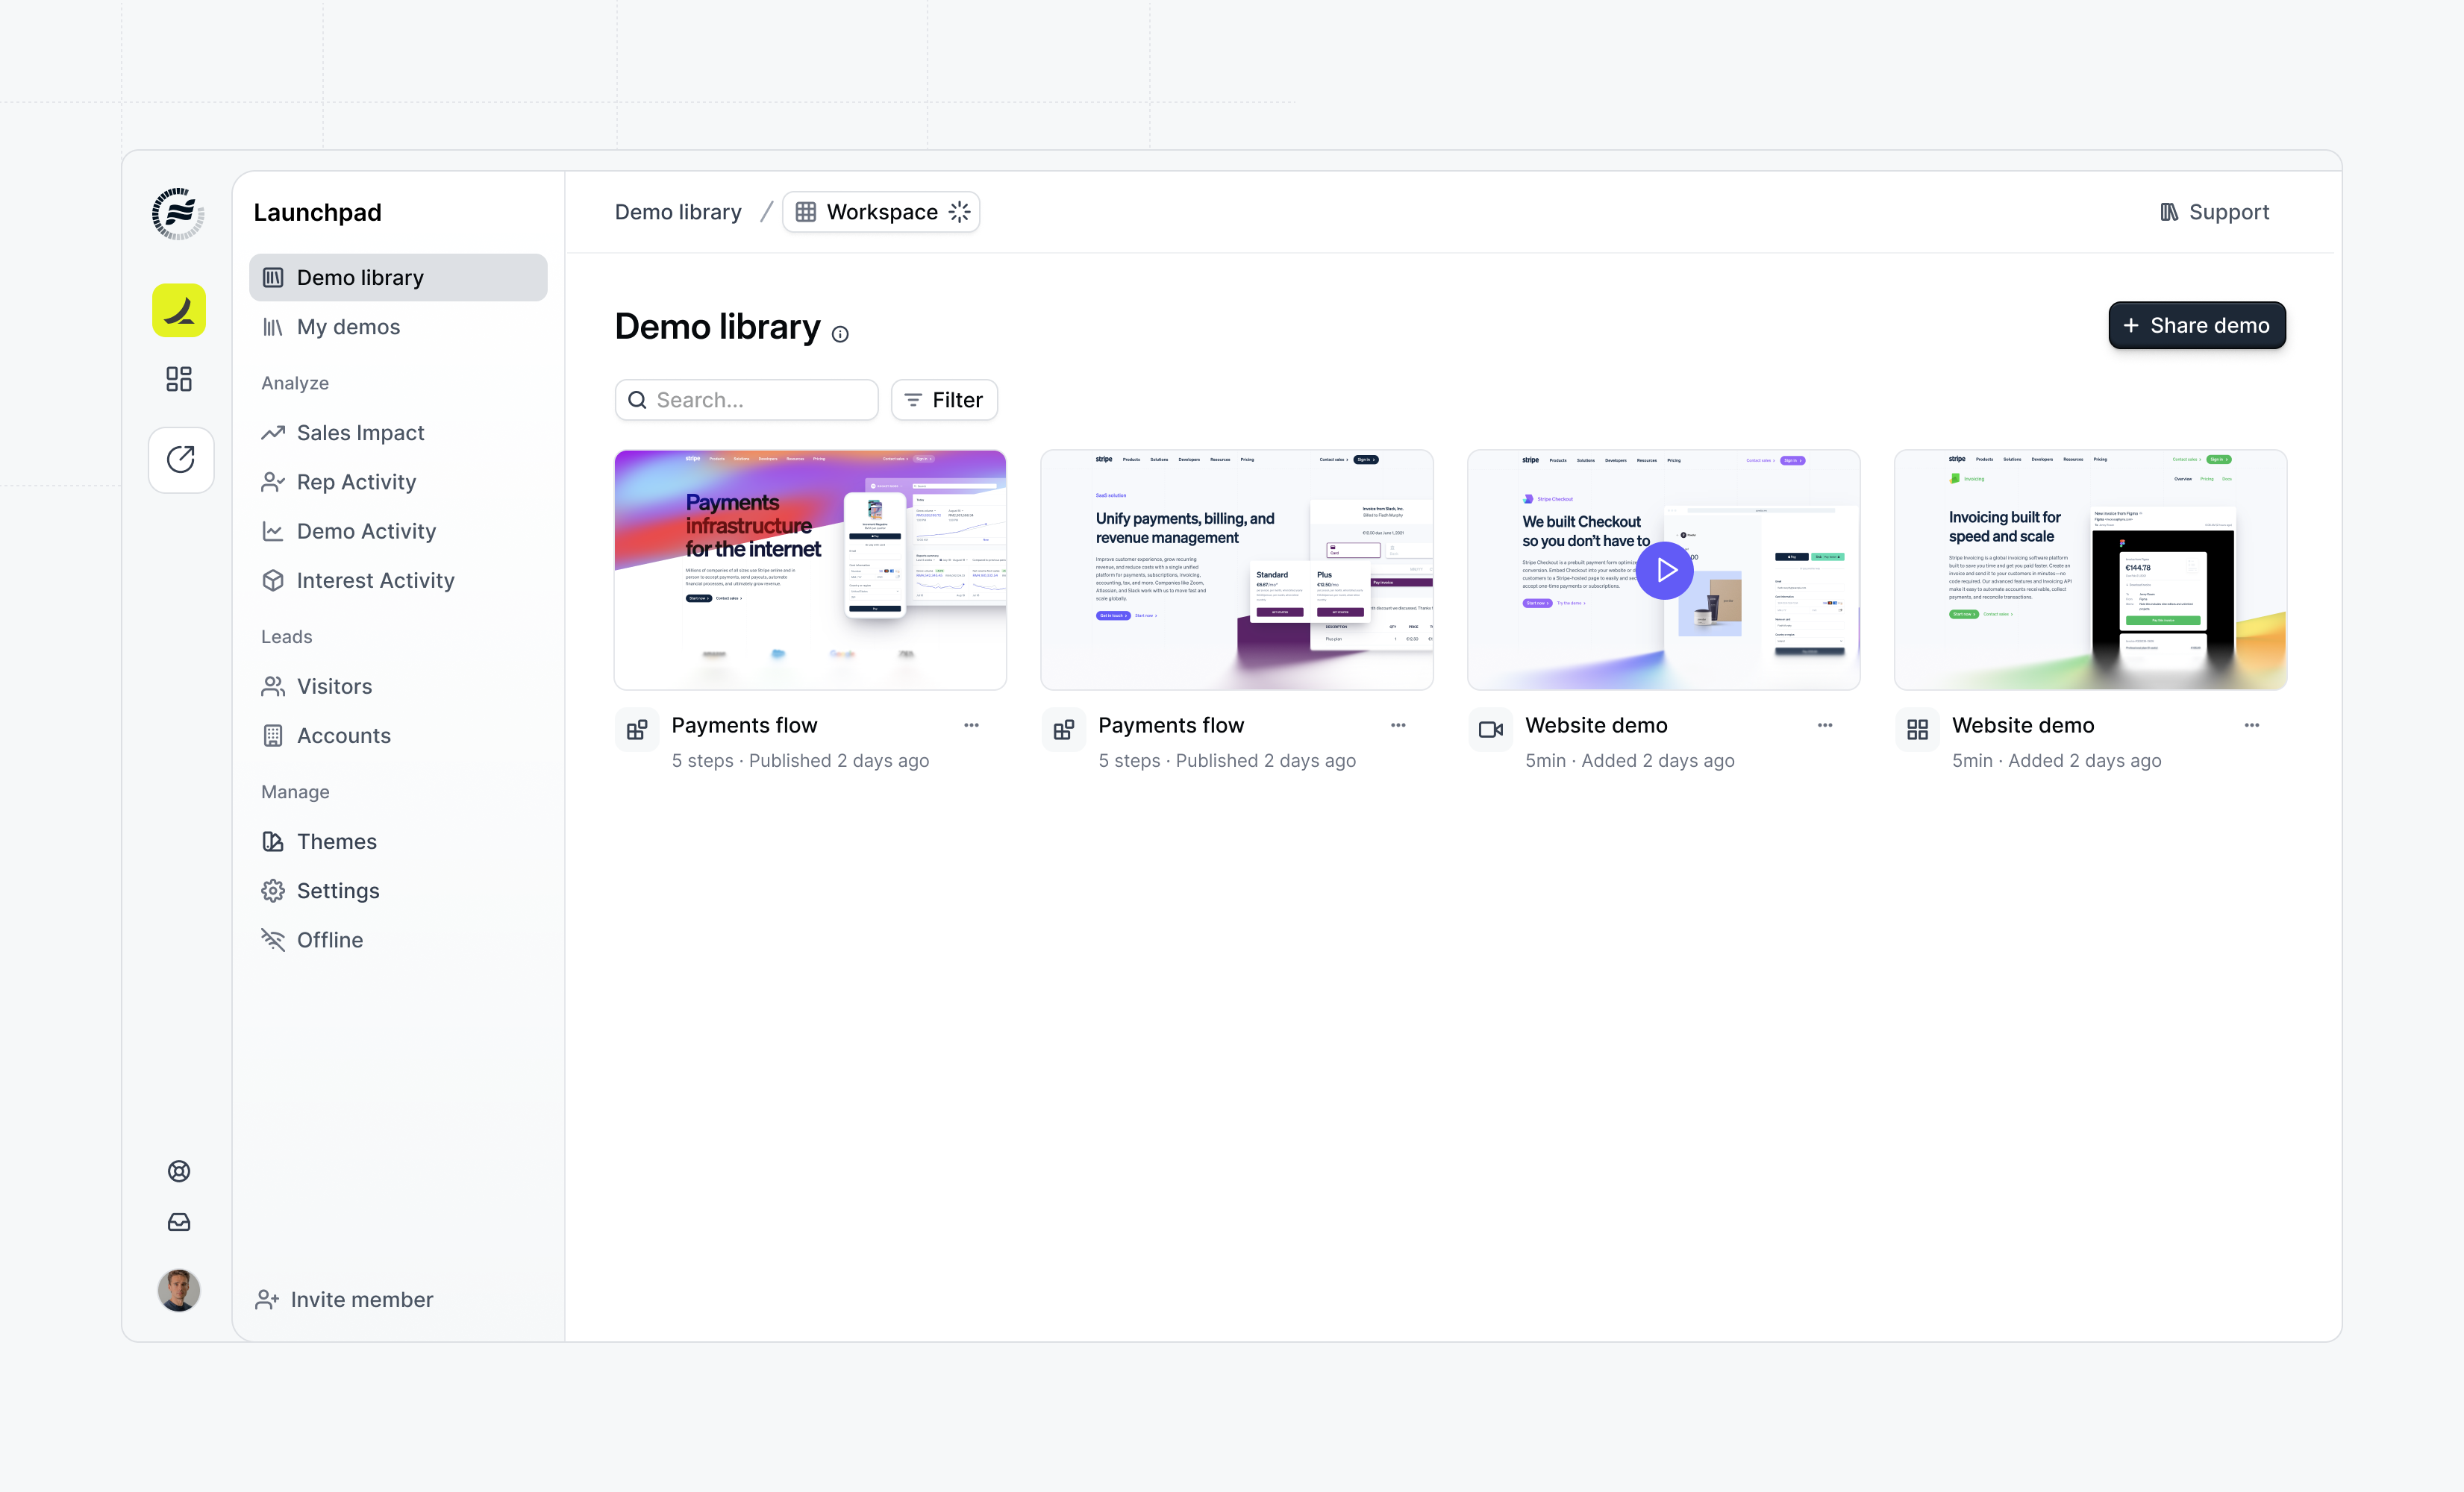Open the dashboard grid icon in the left rail
This screenshot has height=1492, width=2464.
(179, 378)
